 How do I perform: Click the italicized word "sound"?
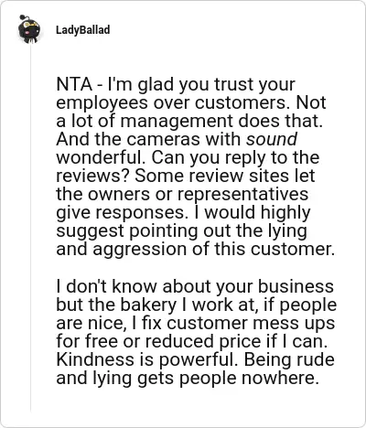[x=272, y=139]
